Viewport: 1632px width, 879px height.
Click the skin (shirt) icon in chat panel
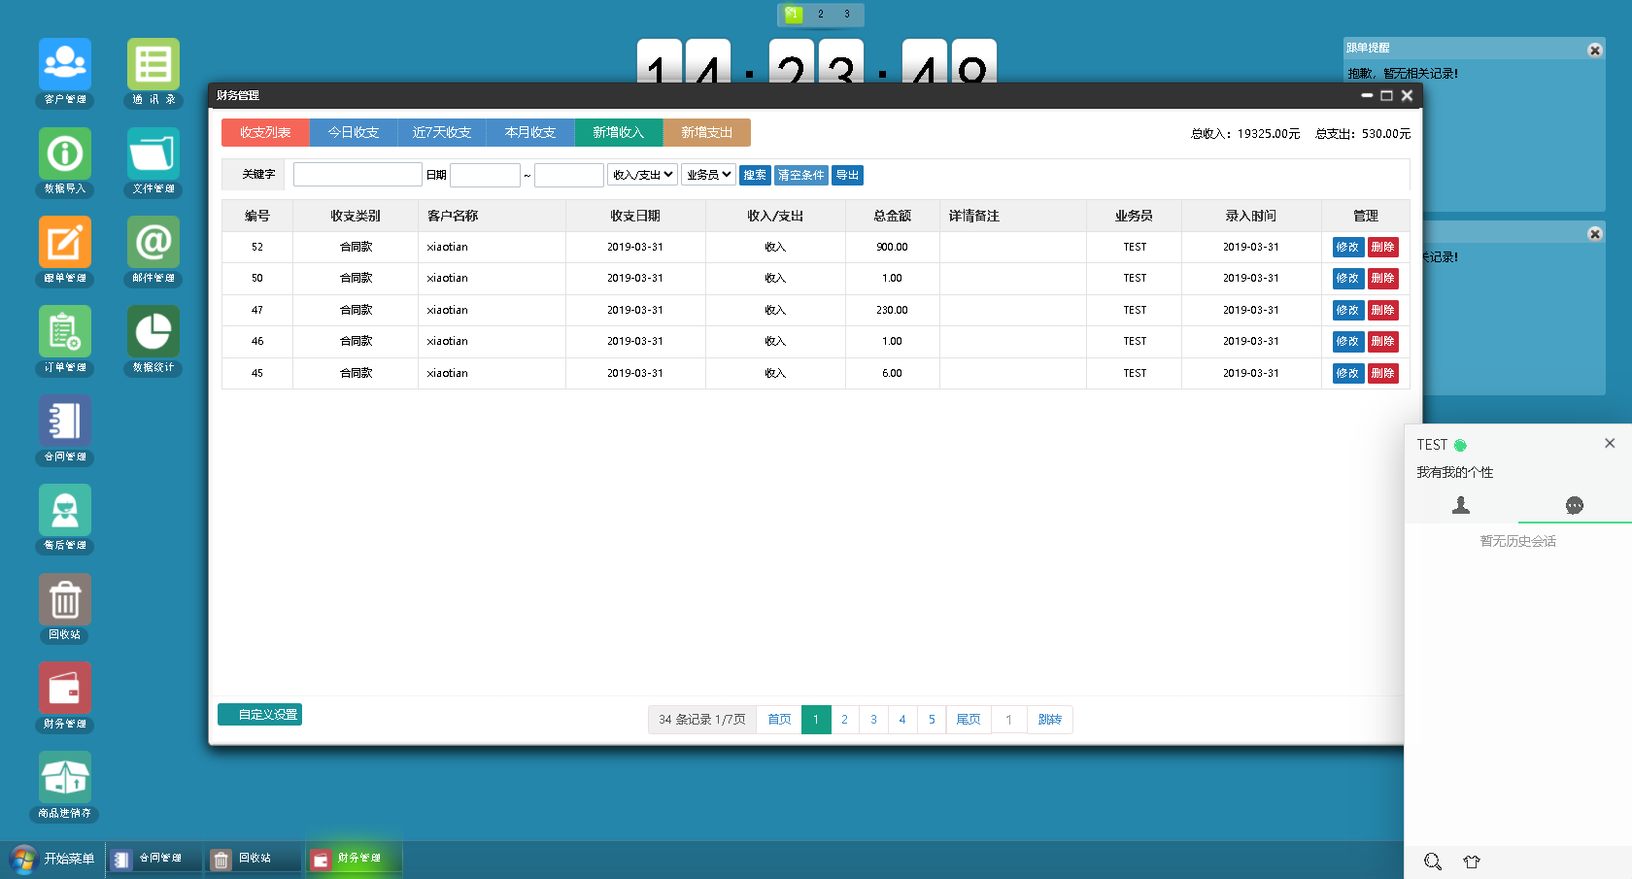point(1472,862)
